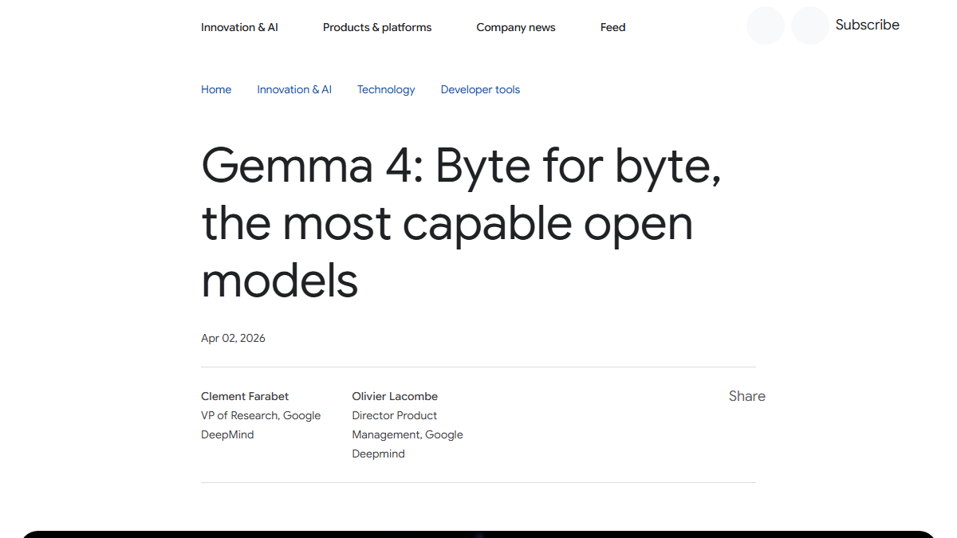Image resolution: width=957 pixels, height=538 pixels.
Task: Click author name Clement Farabet
Action: click(x=245, y=396)
